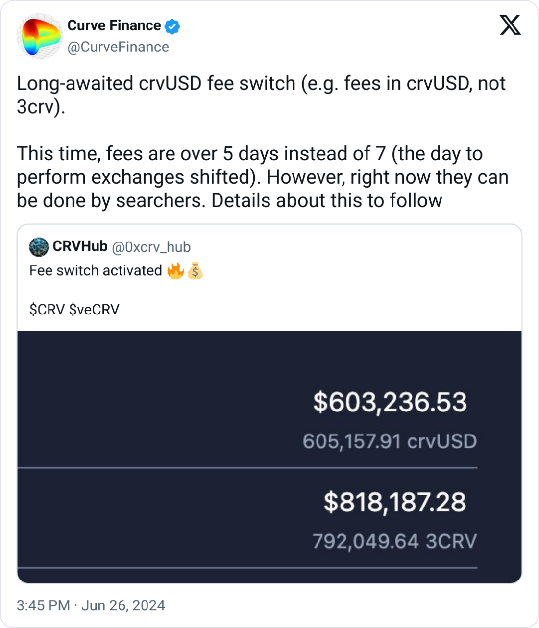Screen dimensions: 539x628
Task: Select the $CRV cashtag
Action: click(47, 310)
